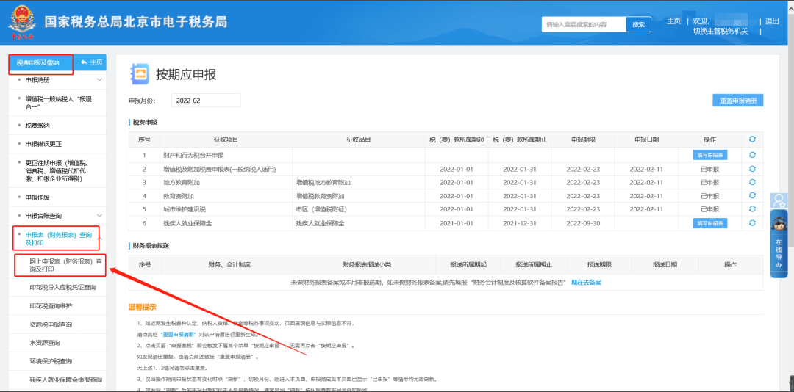Viewport: 794px width, 392px height.
Task: Click the 征收项目 column header
Action: tap(226, 139)
